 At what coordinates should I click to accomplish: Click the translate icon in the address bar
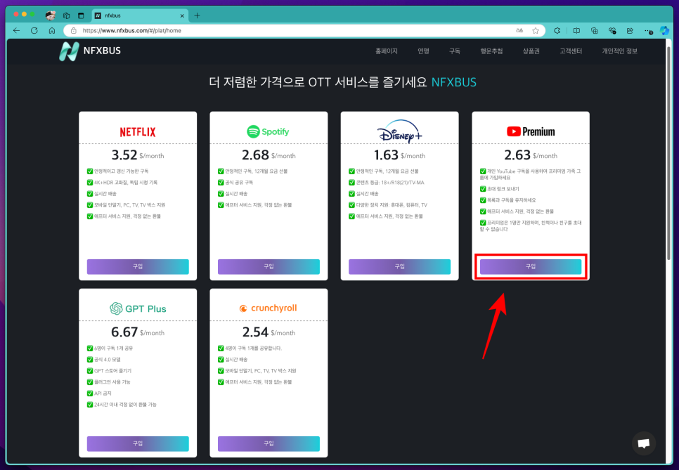click(519, 31)
